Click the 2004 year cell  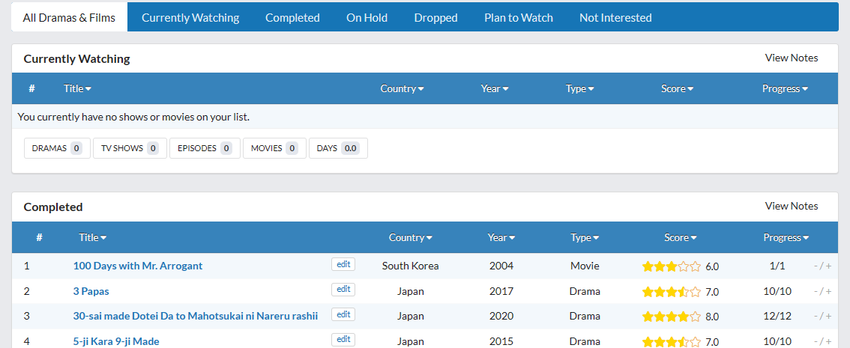(x=501, y=266)
